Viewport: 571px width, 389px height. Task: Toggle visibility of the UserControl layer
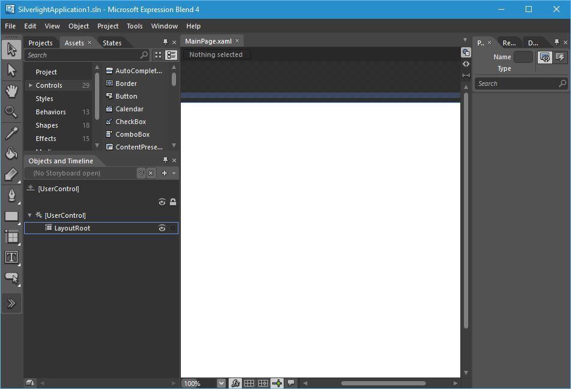pos(162,202)
